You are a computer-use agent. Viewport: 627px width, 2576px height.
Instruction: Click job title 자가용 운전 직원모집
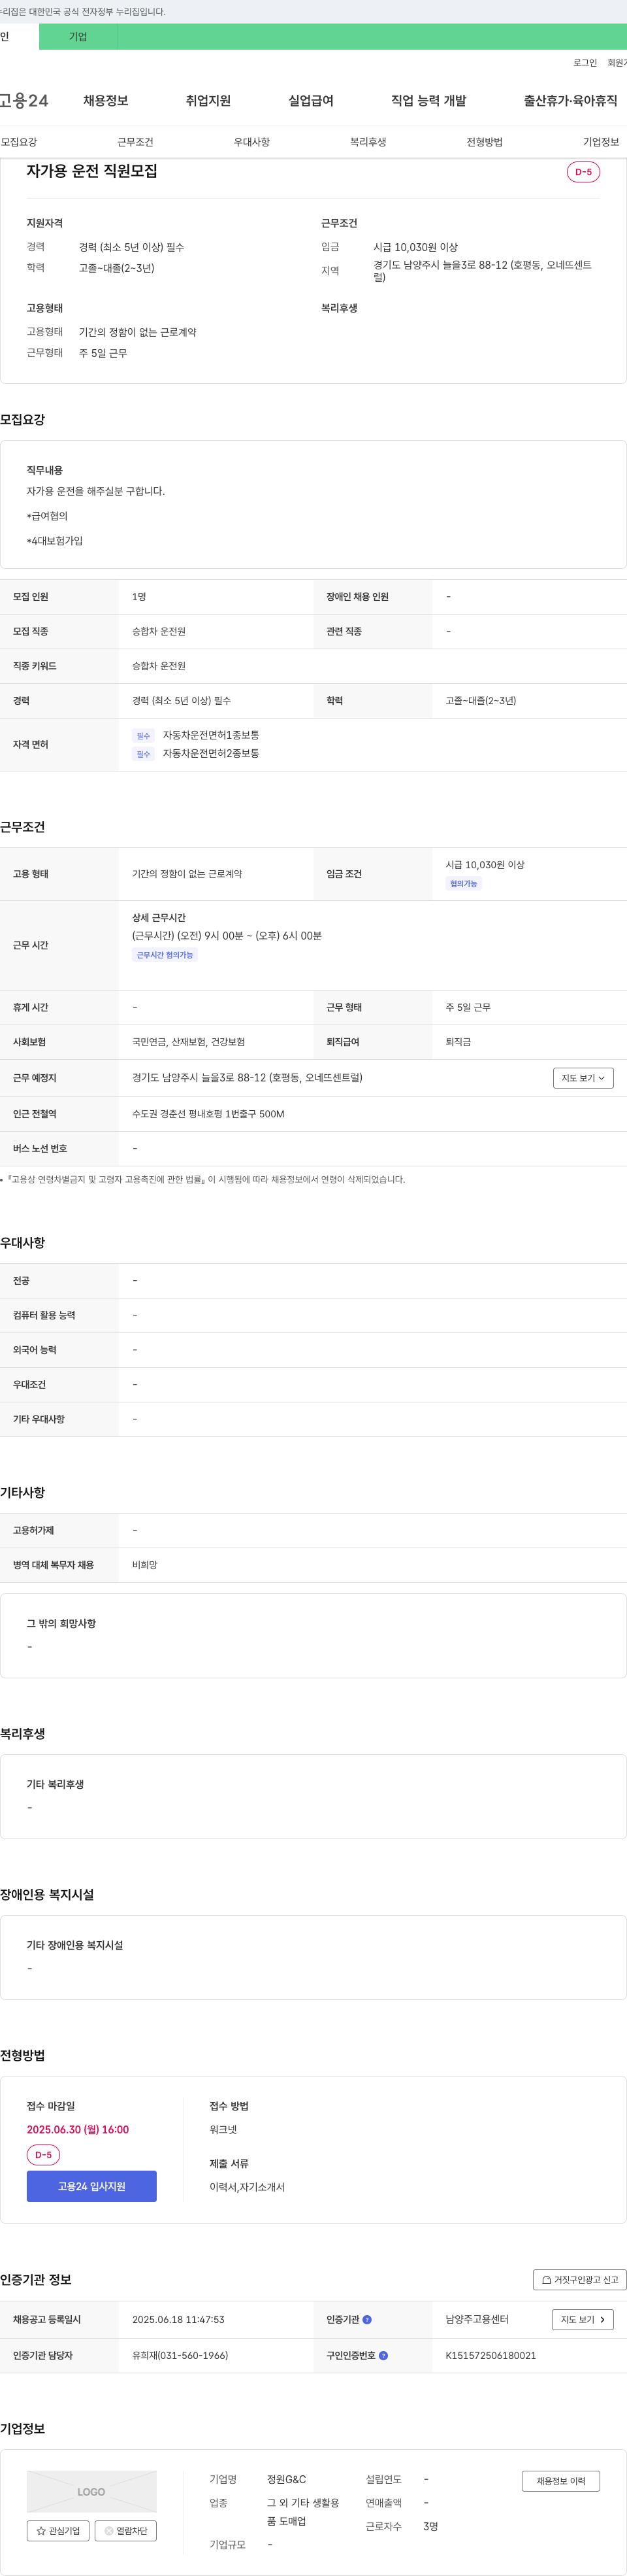coord(92,171)
